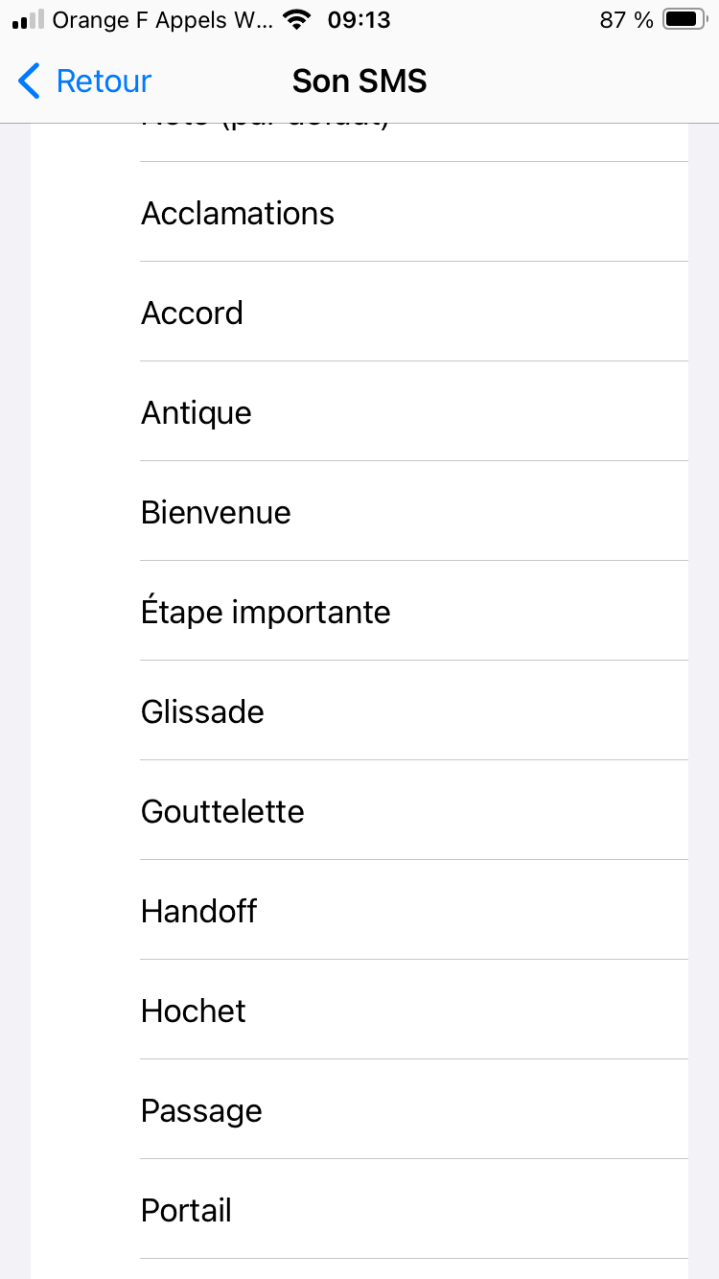Tap the Wi-Fi status icon
The height and width of the screenshot is (1279, 719).
click(298, 20)
